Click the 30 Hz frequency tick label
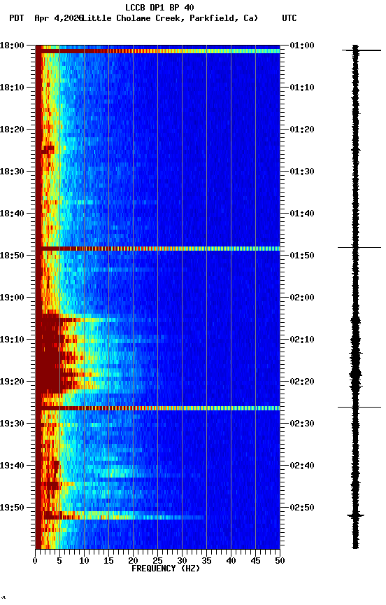386x605 pixels. (182, 561)
